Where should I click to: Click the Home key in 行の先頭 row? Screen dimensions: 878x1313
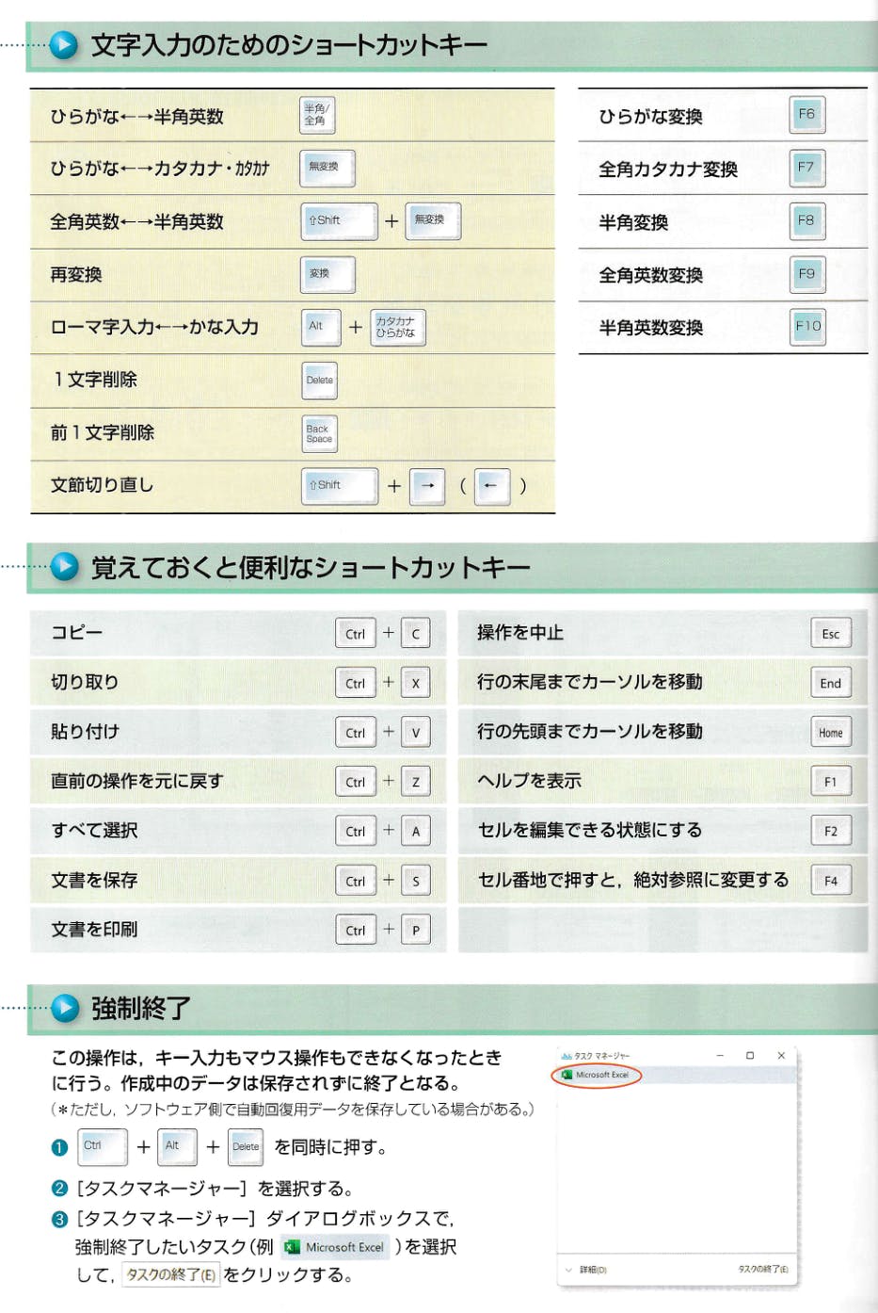coord(831,733)
